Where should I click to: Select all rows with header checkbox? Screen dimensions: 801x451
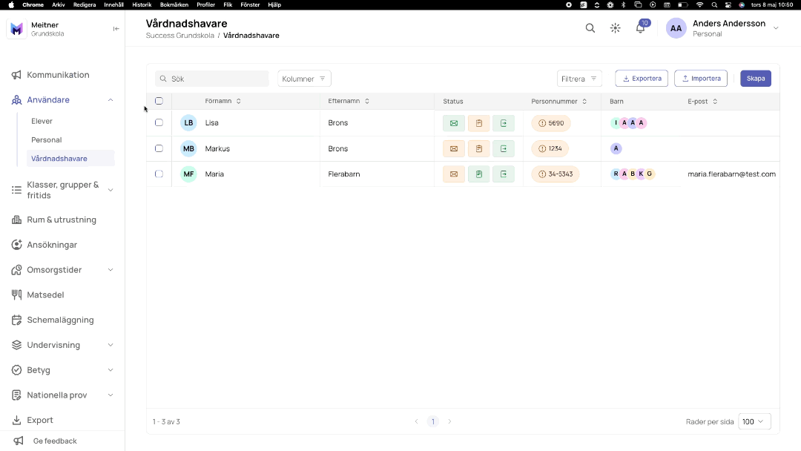click(159, 101)
